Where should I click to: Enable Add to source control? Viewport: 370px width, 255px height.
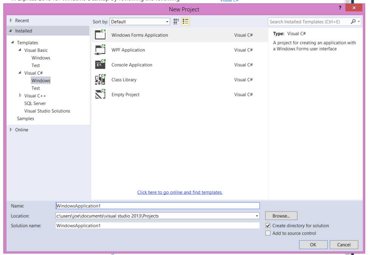pos(268,233)
